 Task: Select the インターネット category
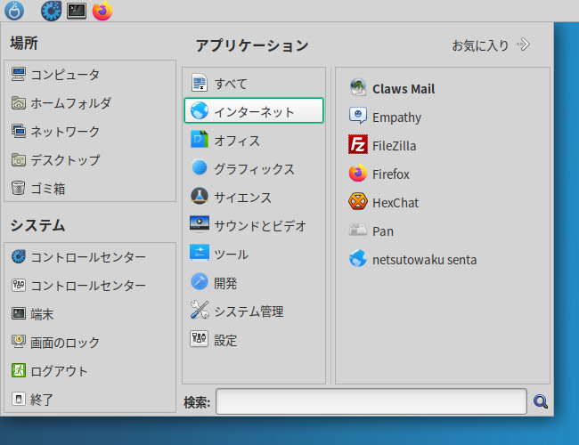(x=254, y=110)
